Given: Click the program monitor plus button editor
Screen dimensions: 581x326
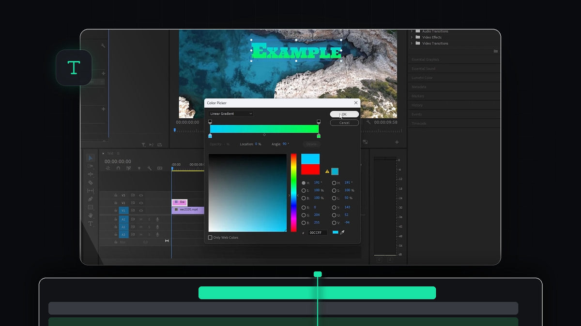Looking at the screenshot, I should (x=397, y=142).
